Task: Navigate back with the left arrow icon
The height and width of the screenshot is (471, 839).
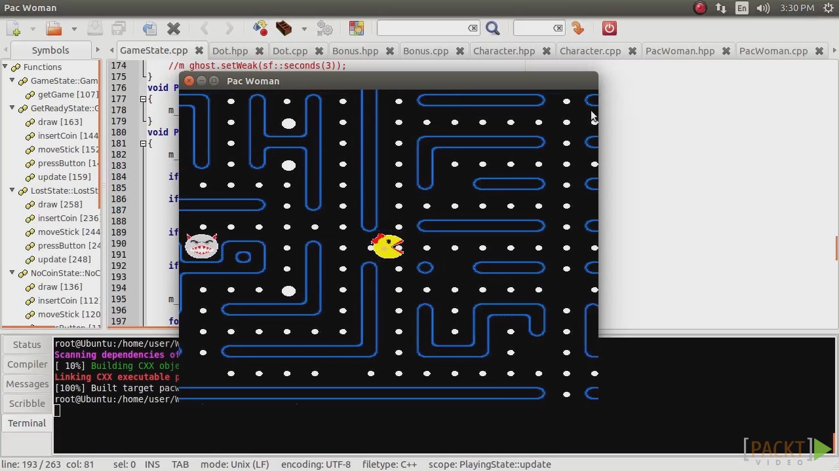Action: tap(204, 28)
